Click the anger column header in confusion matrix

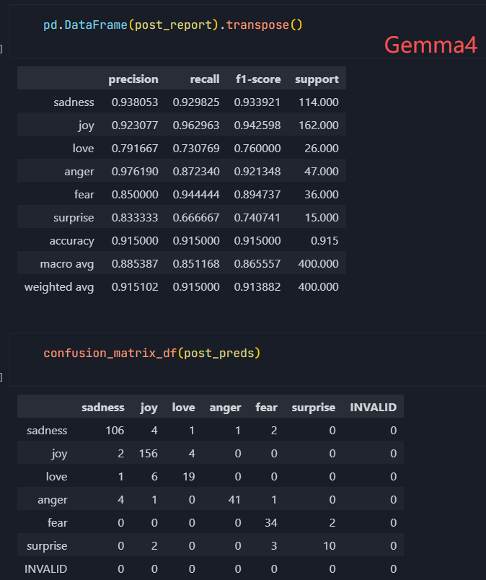click(x=225, y=408)
